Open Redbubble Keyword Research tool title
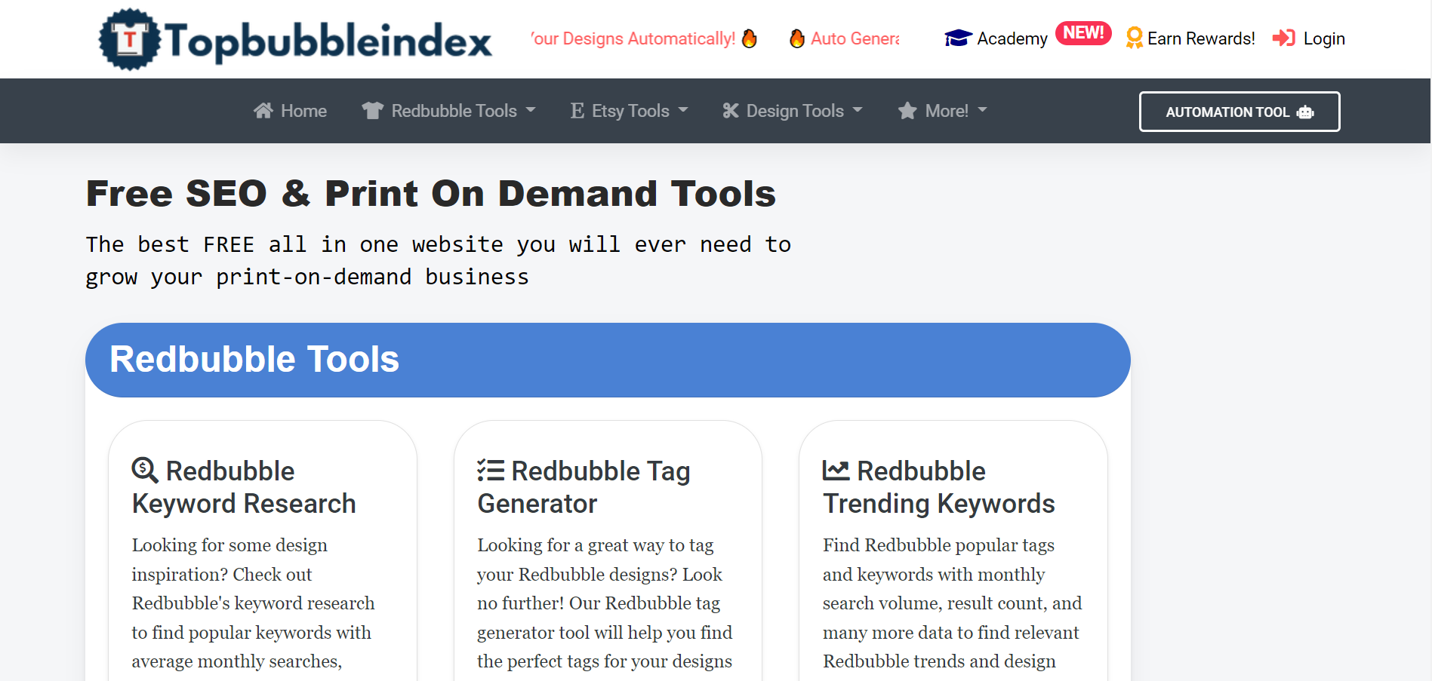Viewport: 1432px width, 681px height. coord(244,487)
